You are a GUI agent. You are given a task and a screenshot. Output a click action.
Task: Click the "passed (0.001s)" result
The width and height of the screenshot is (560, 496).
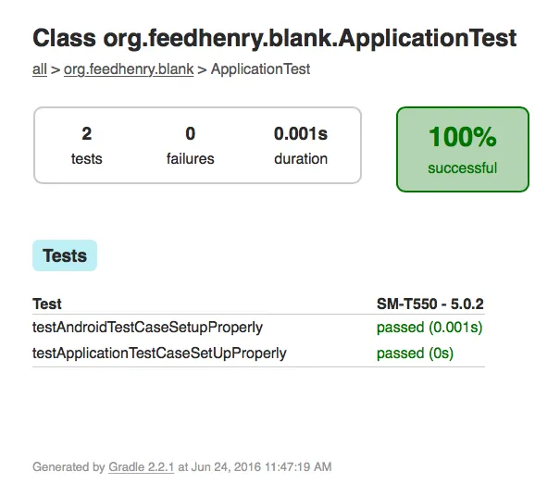429,327
